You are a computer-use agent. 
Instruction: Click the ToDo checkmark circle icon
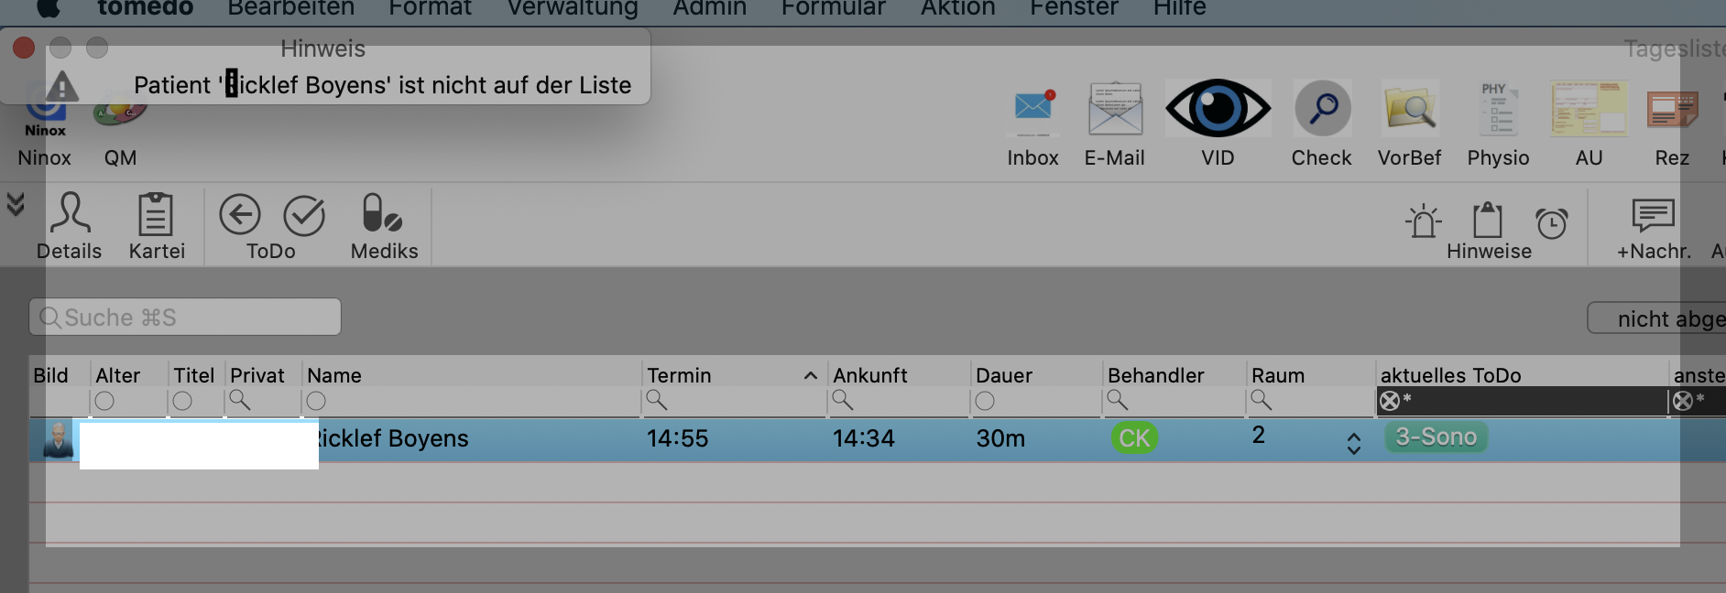pos(304,216)
